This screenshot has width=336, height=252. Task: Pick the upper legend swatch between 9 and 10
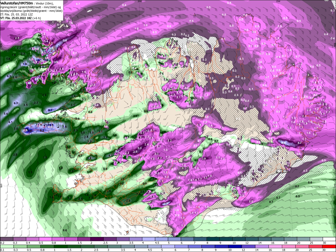[226, 239]
